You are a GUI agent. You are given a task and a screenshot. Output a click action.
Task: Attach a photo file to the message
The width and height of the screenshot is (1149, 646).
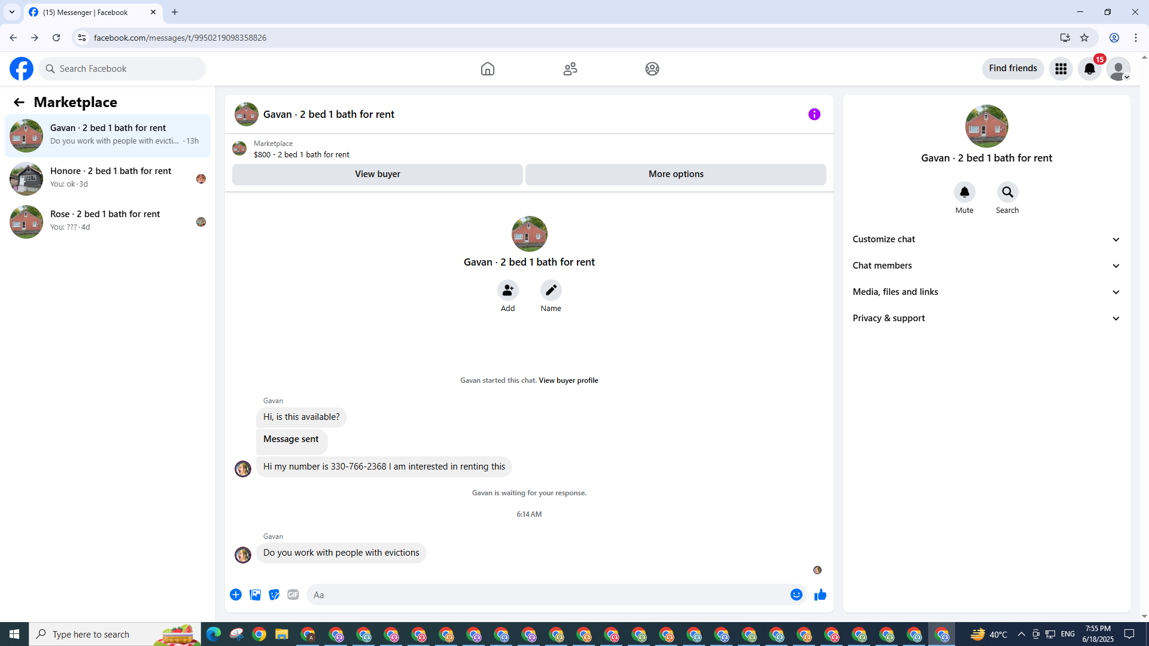click(x=255, y=595)
